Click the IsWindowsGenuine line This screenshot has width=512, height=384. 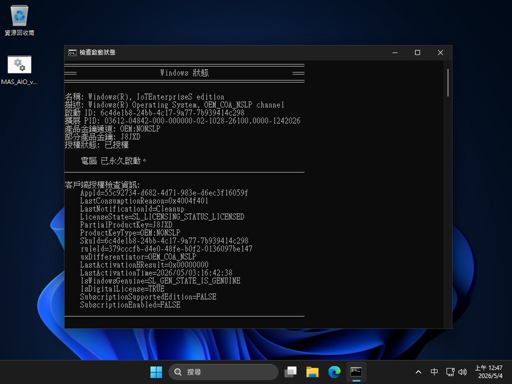[x=160, y=281]
